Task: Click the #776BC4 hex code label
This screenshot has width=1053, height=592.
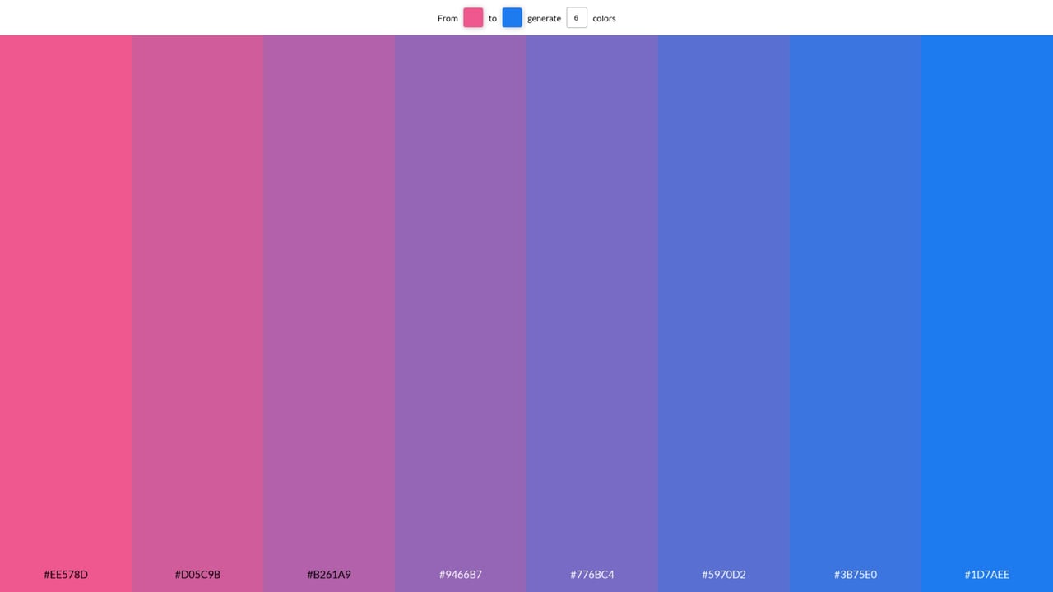Action: [x=592, y=575]
